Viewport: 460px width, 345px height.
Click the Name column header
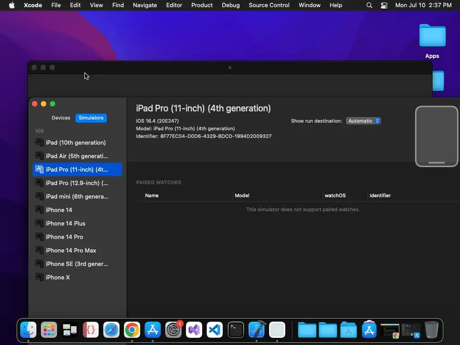tap(152, 195)
